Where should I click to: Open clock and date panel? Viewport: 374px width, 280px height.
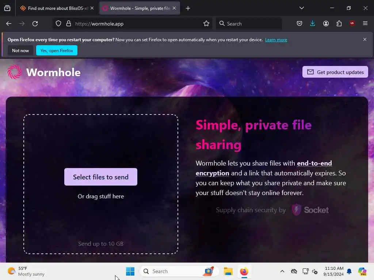click(x=333, y=271)
